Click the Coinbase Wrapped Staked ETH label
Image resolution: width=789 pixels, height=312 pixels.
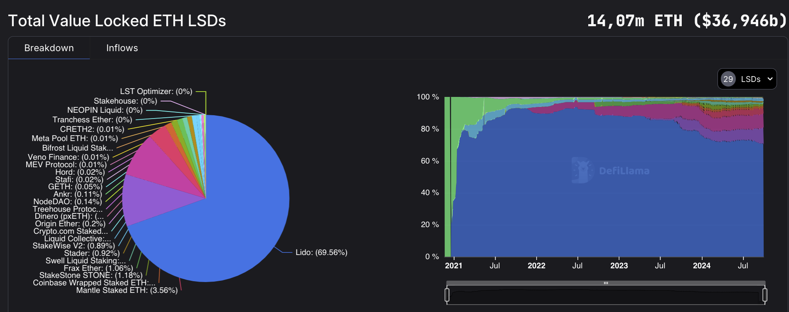click(94, 283)
